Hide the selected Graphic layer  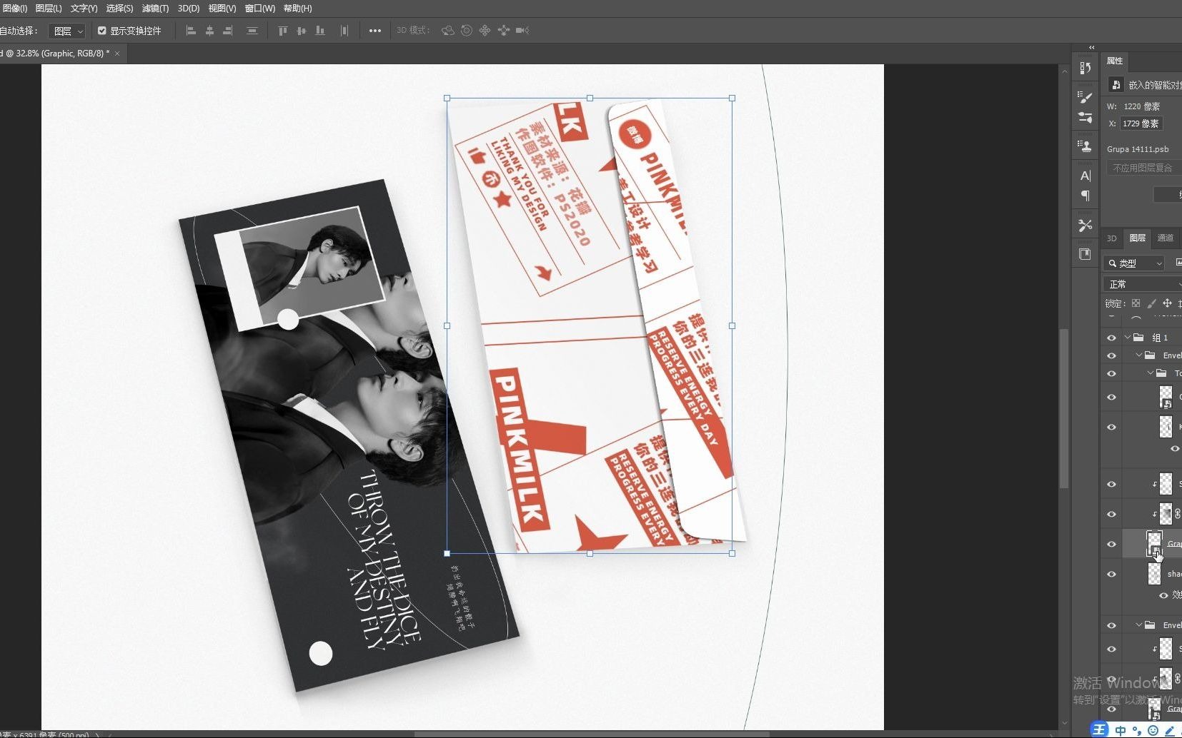coord(1111,544)
